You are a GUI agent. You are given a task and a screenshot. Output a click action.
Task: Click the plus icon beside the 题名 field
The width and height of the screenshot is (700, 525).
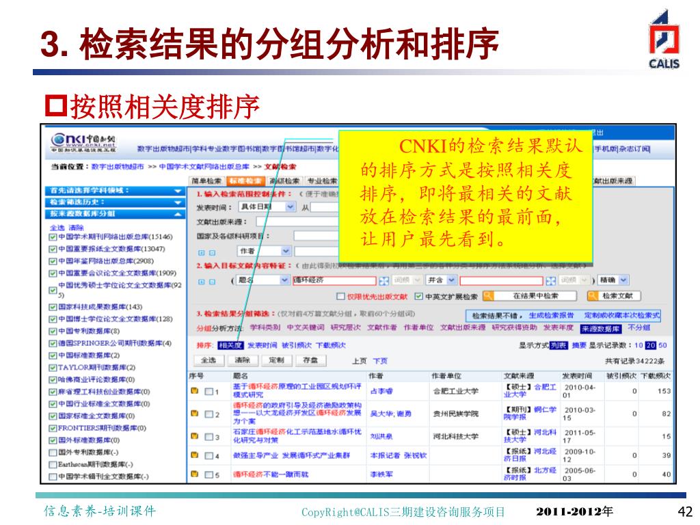click(202, 282)
